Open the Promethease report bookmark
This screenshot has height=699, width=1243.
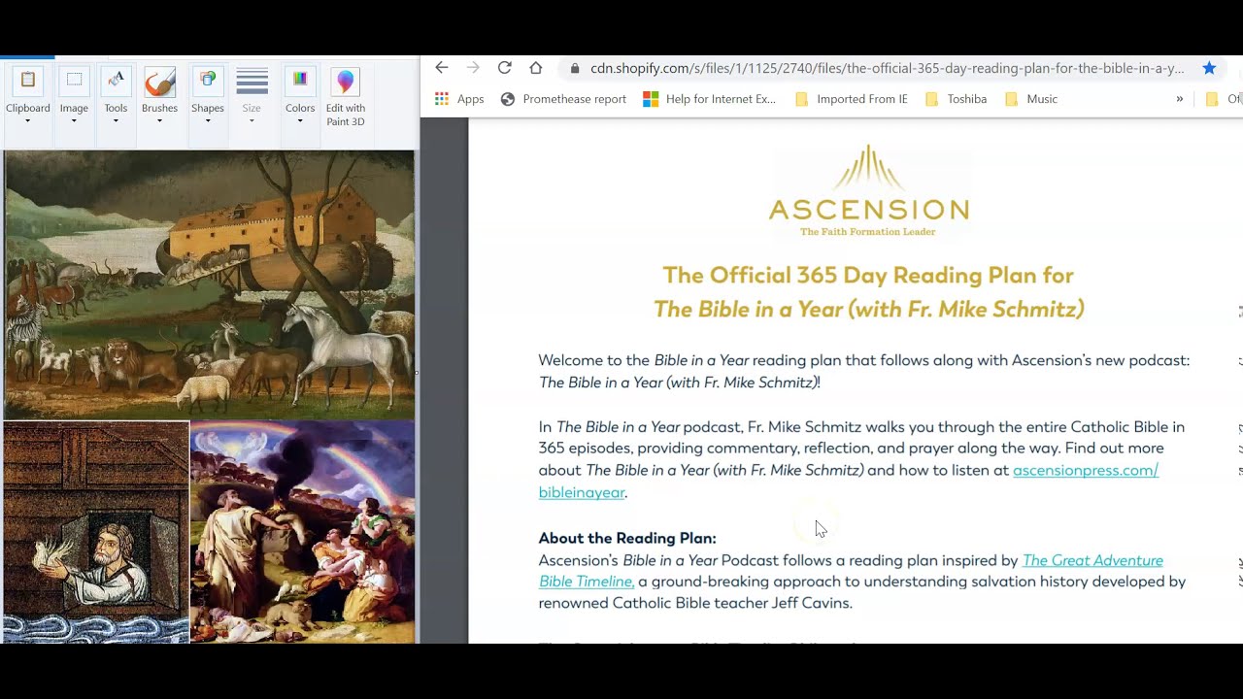tap(563, 99)
